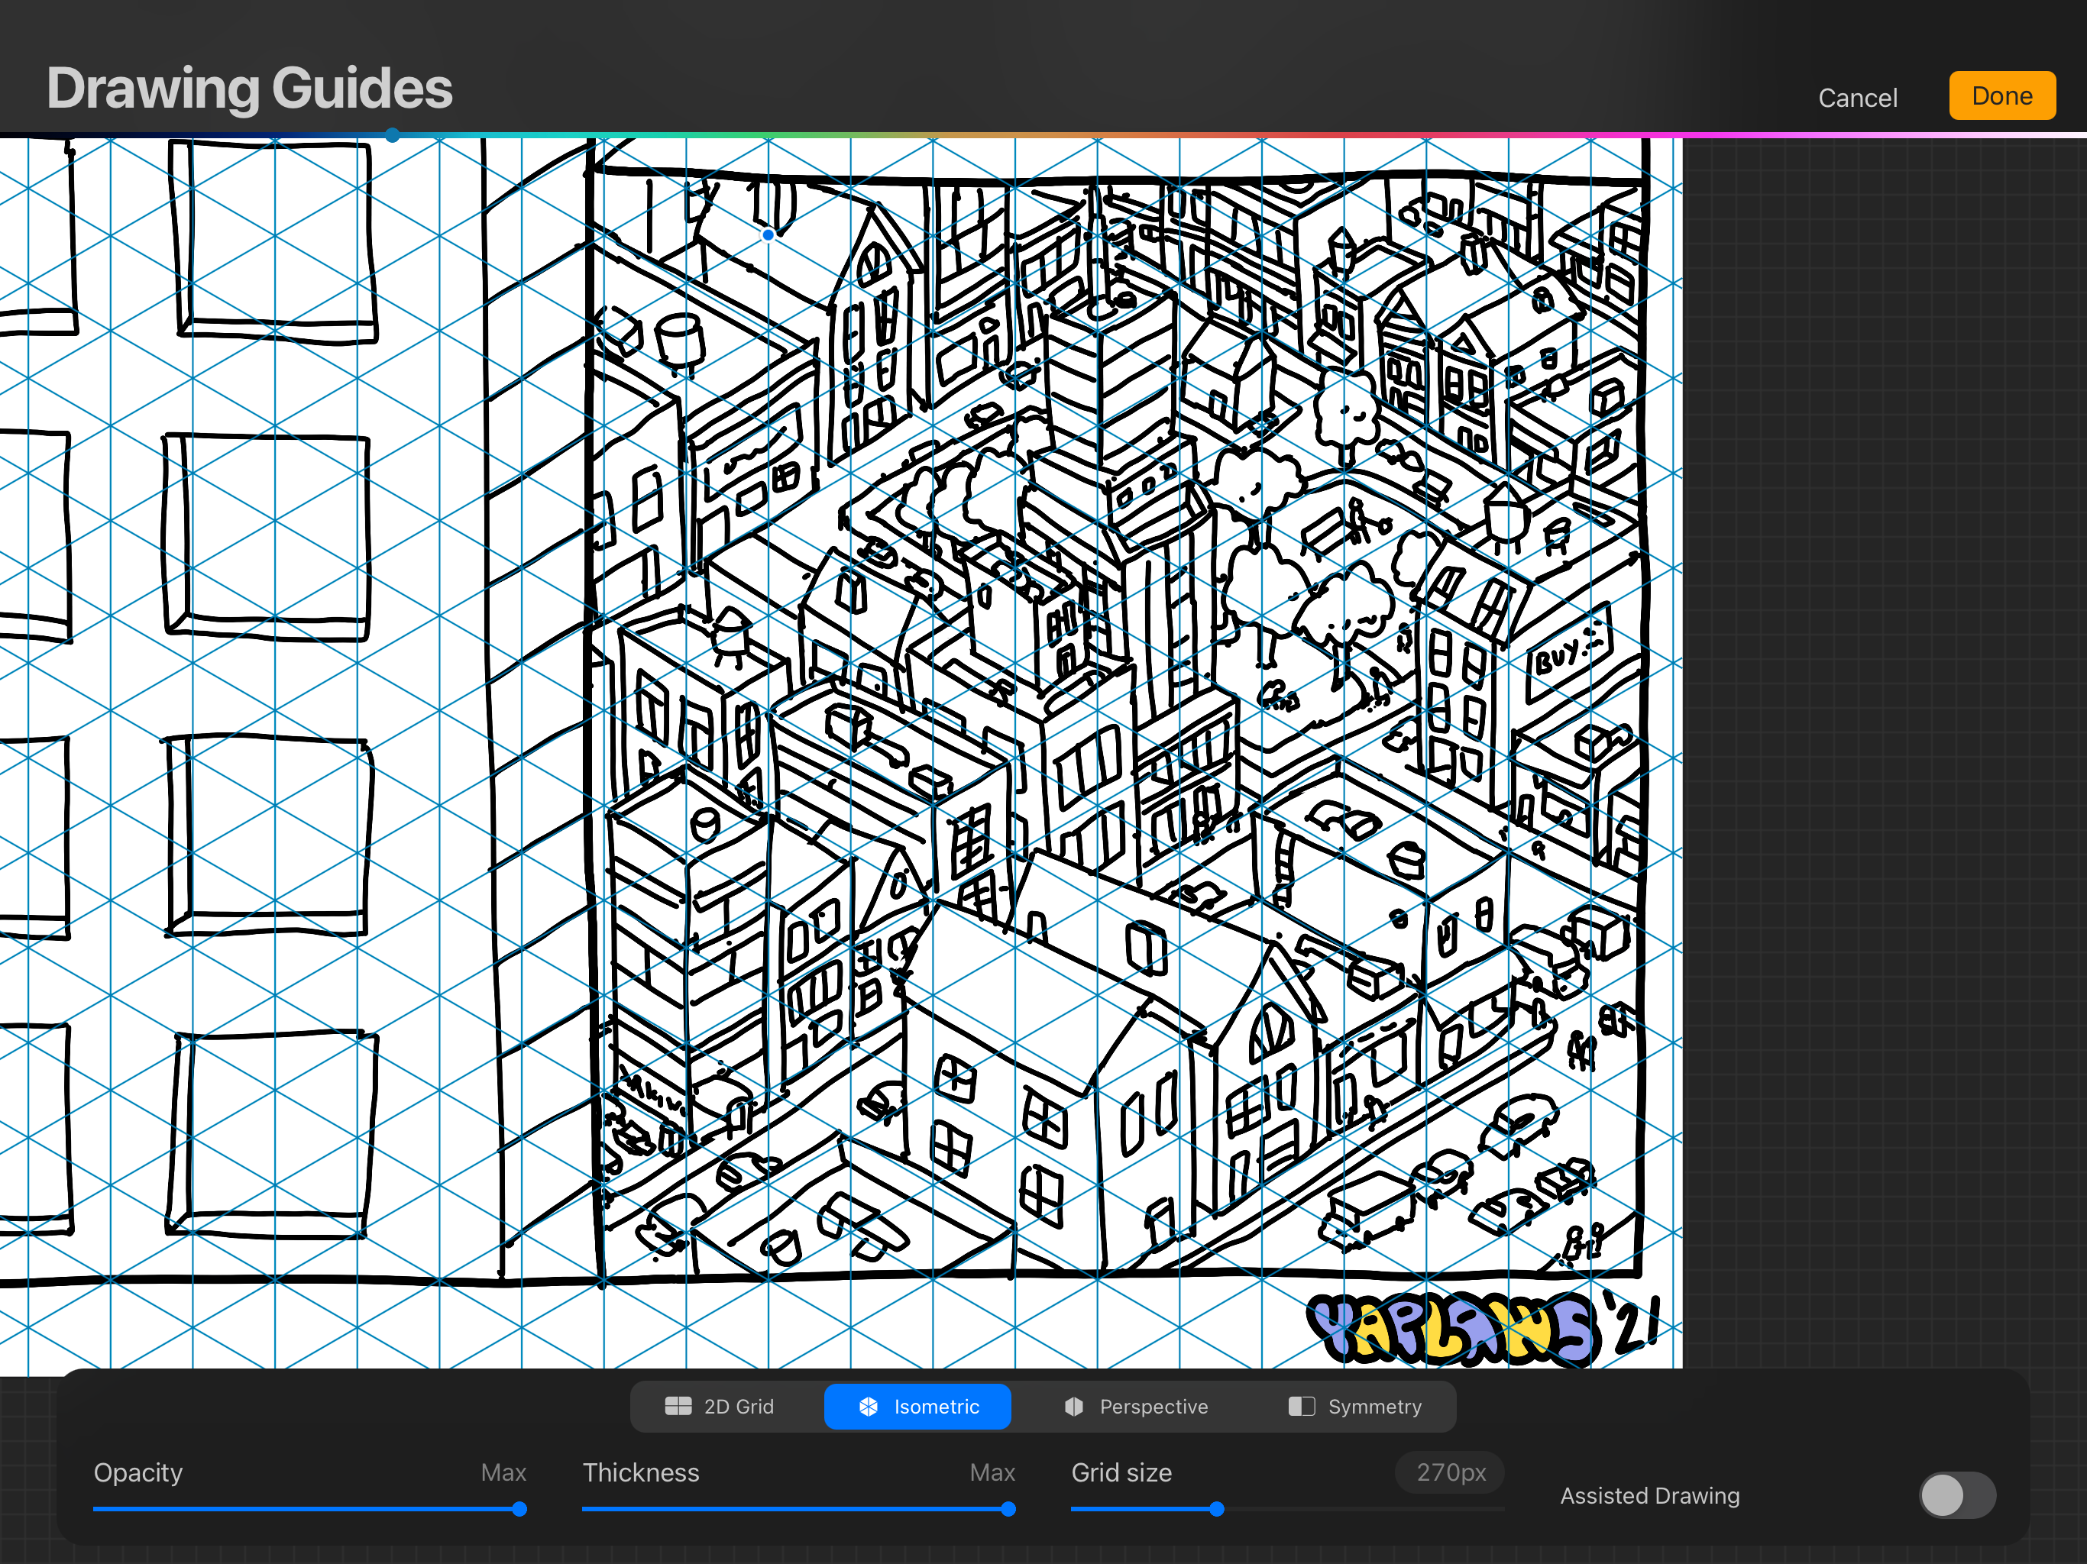
Task: Click the Thickness slider handle
Action: (x=1008, y=1509)
